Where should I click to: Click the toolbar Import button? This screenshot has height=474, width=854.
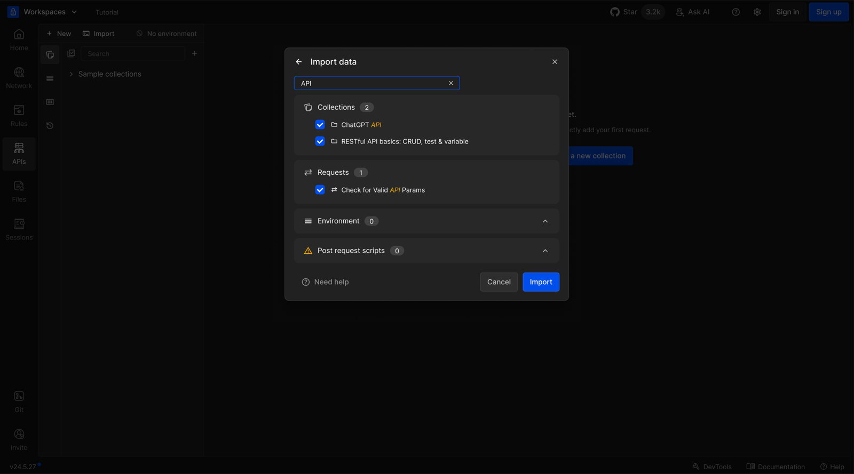(x=99, y=34)
